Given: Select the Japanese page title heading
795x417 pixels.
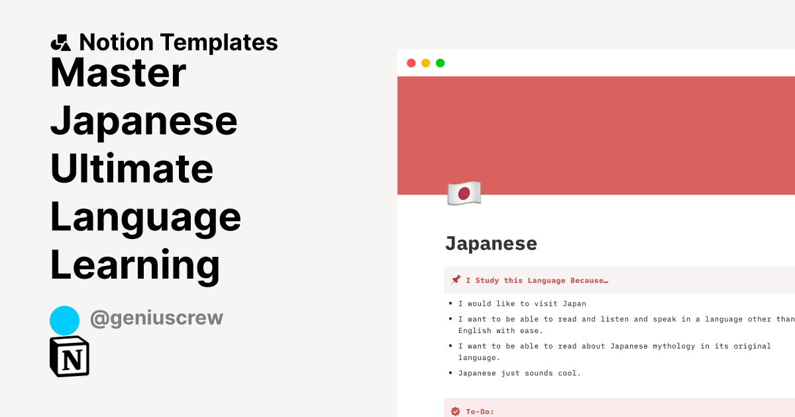Looking at the screenshot, I should [x=492, y=243].
